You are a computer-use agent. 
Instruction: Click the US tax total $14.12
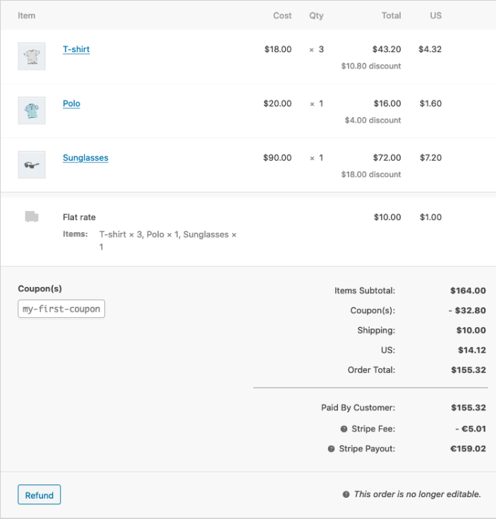click(472, 350)
